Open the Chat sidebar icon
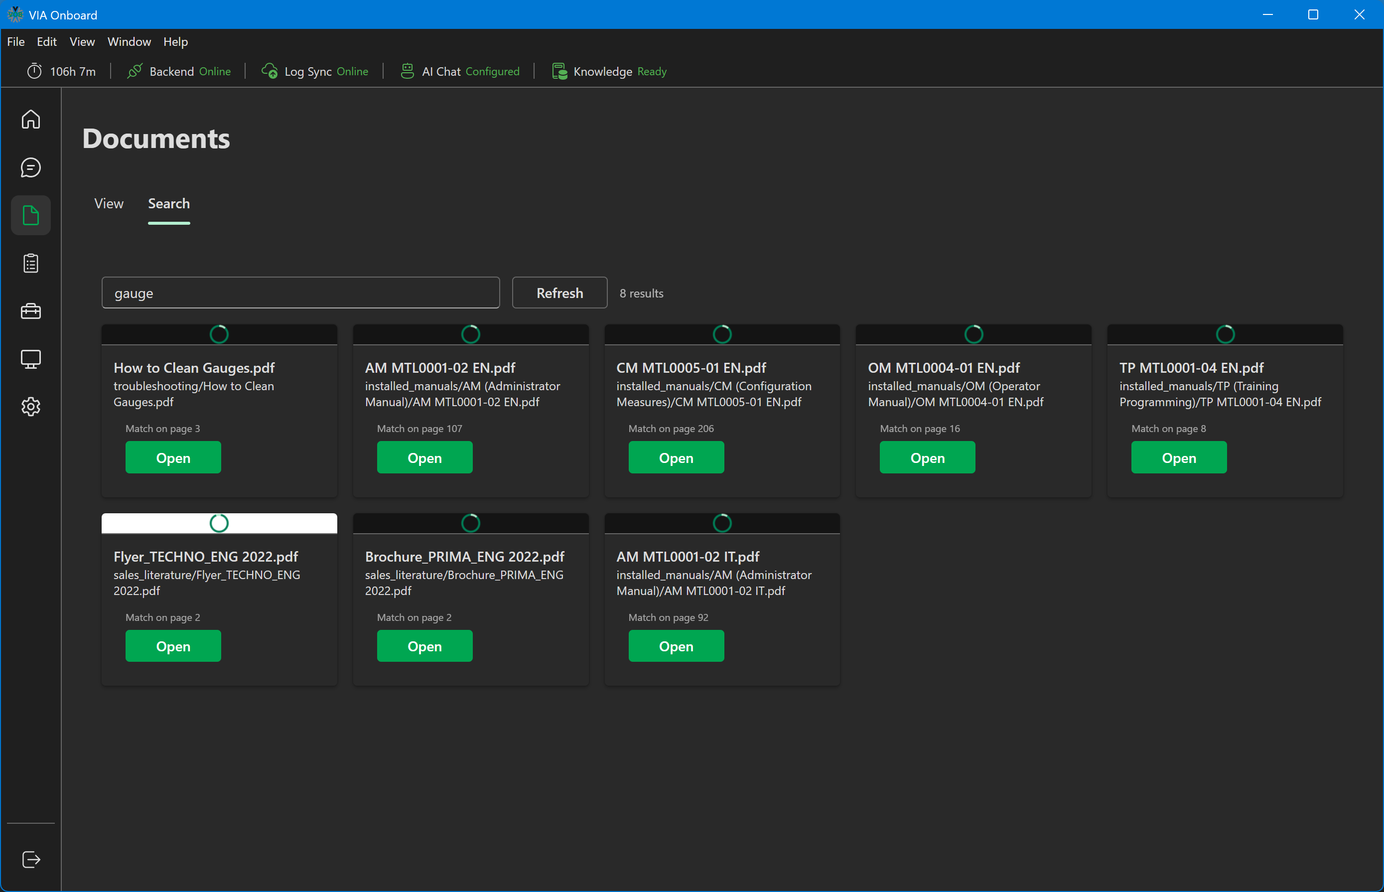Viewport: 1384px width, 892px height. (31, 167)
